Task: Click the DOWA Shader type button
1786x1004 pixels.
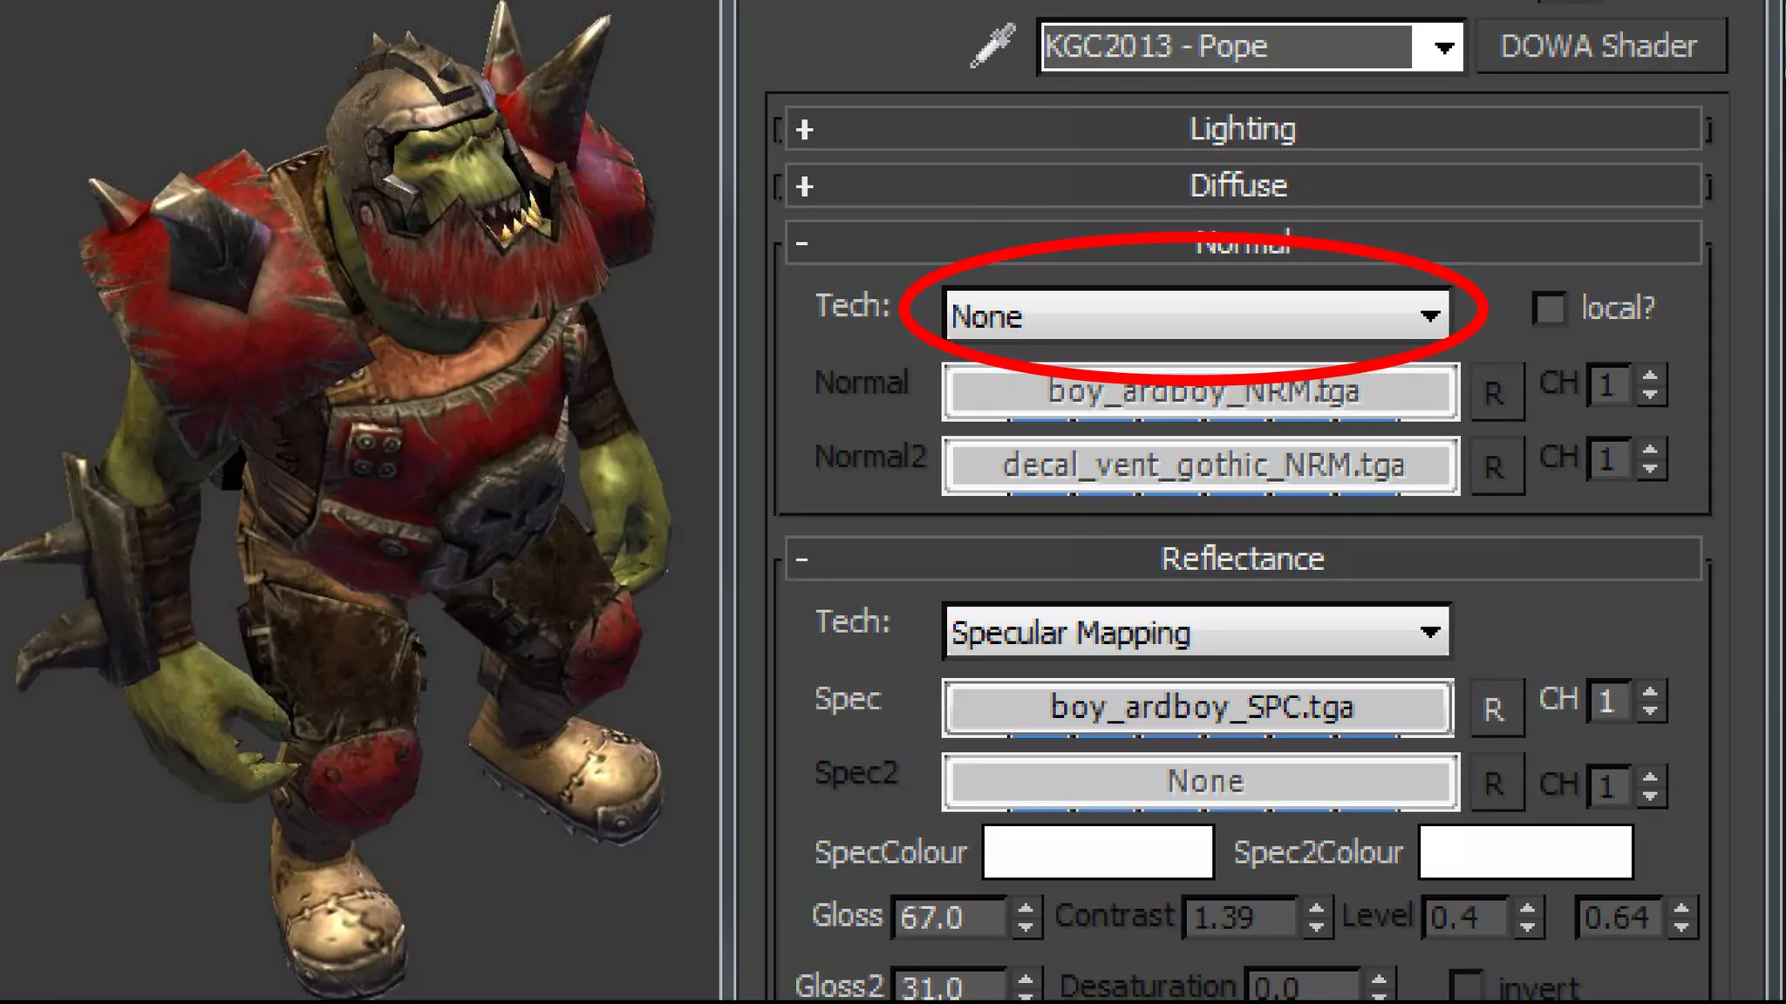Action: coord(1599,46)
